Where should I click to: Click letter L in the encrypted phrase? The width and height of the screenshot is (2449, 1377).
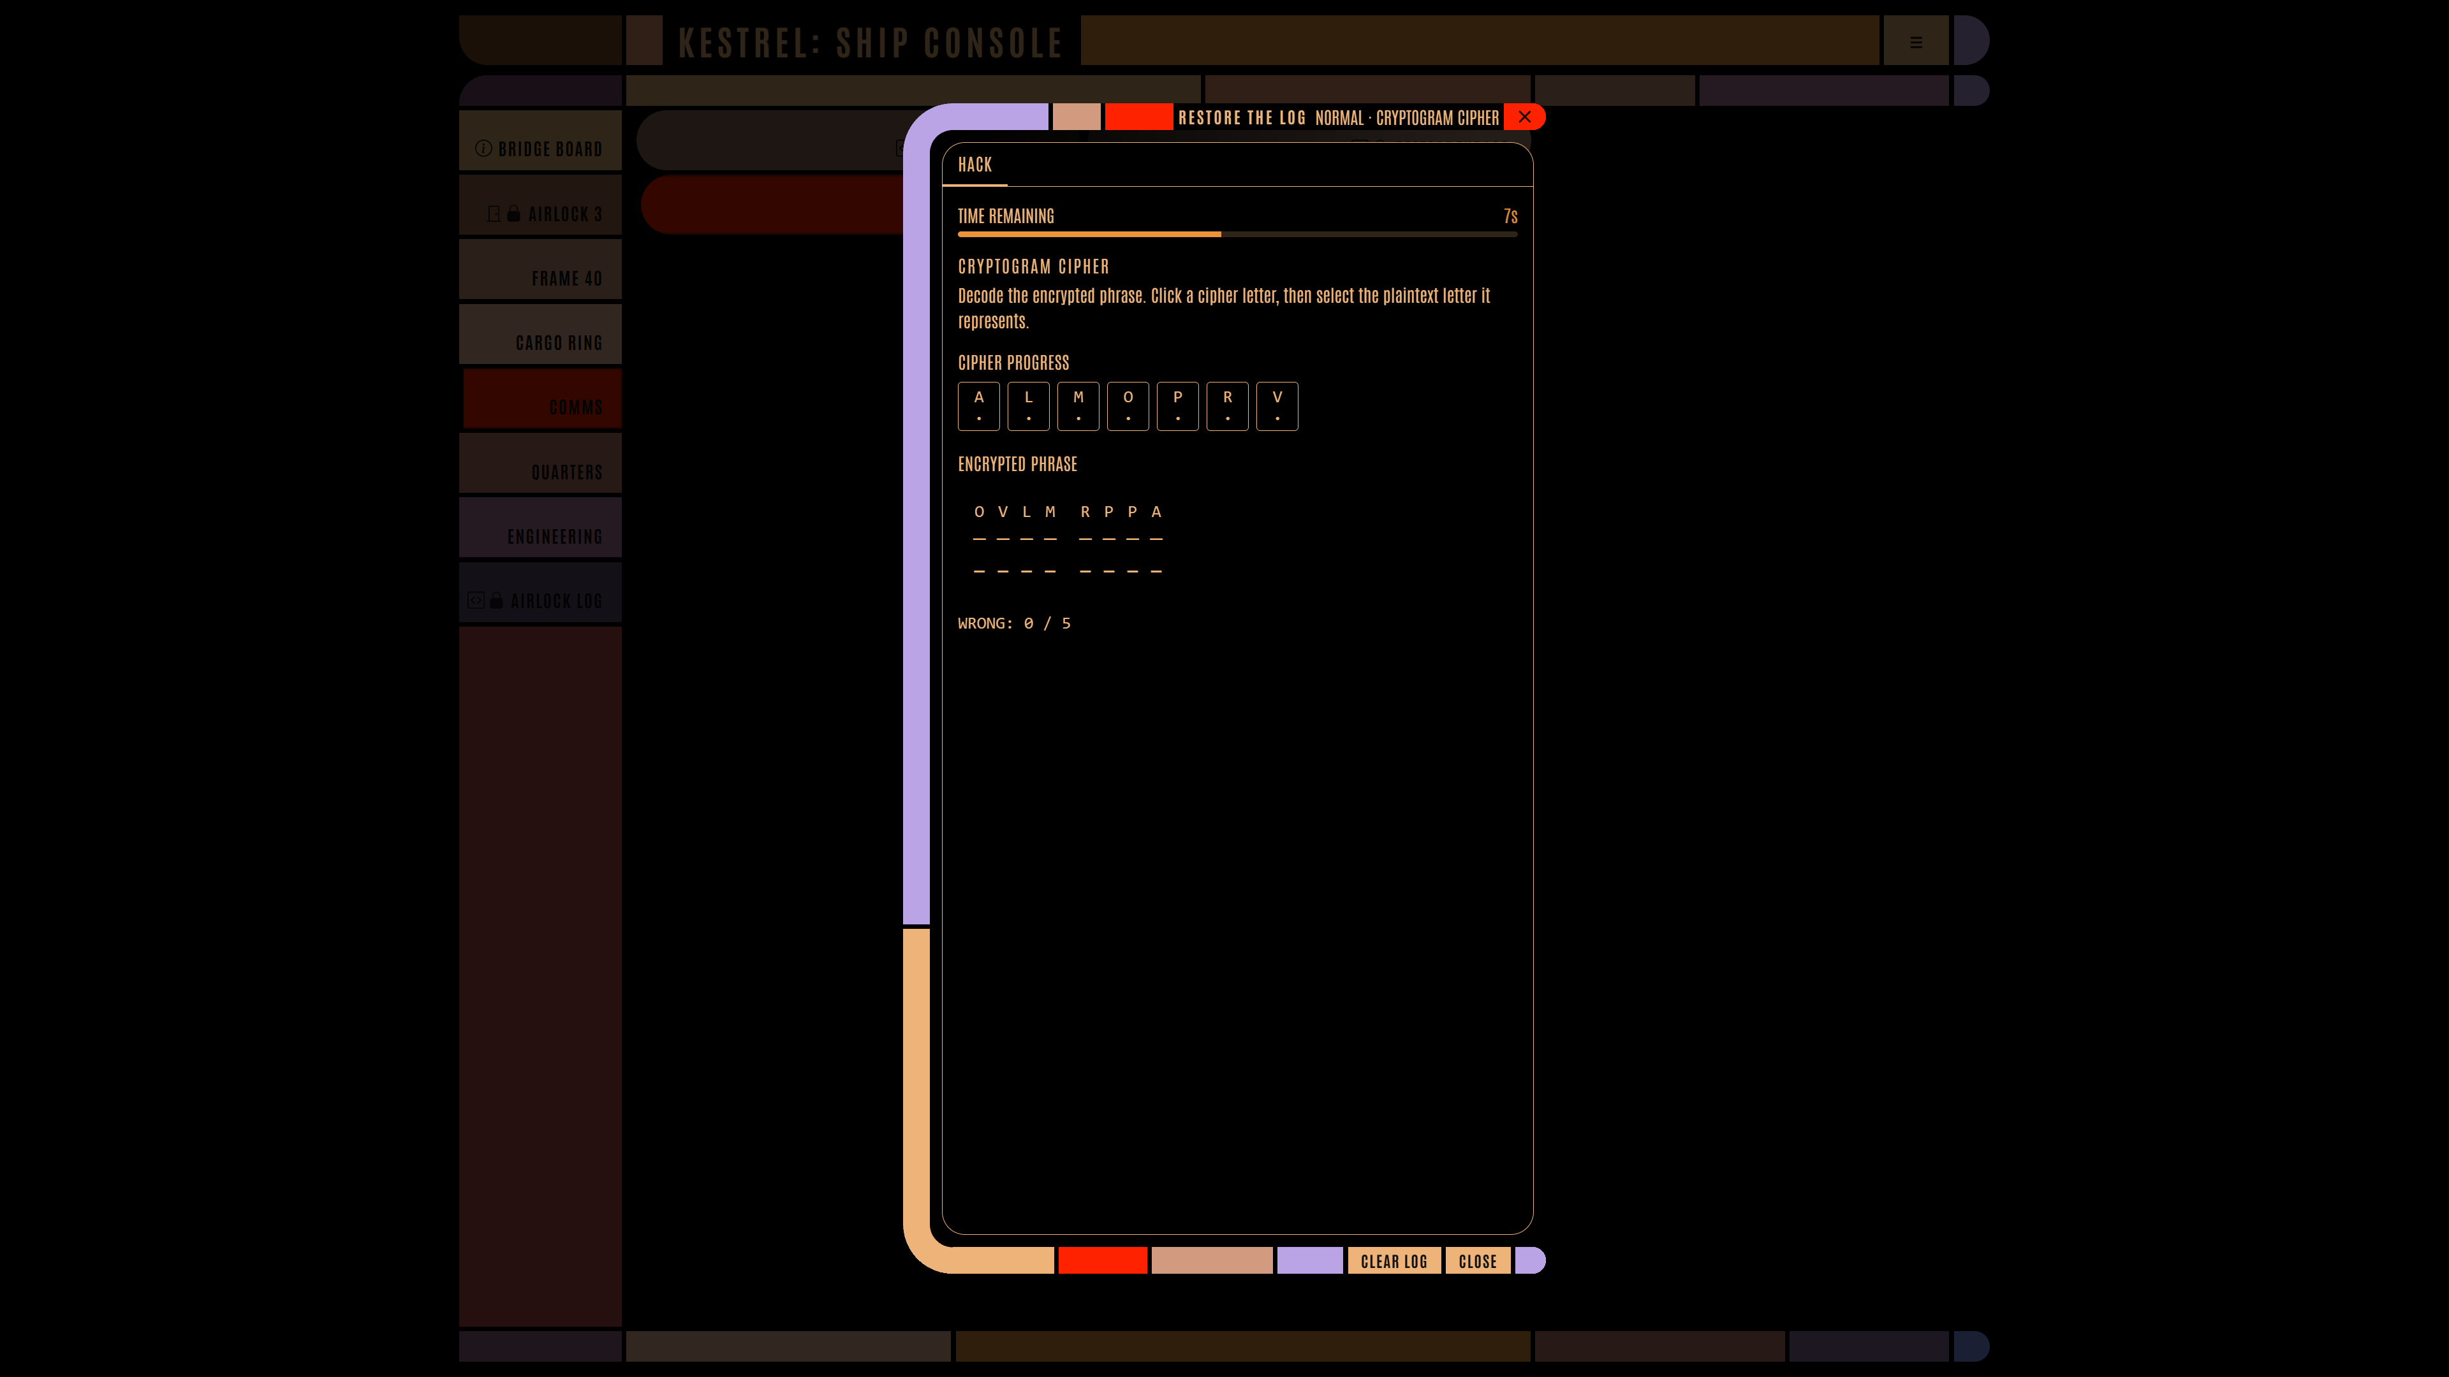pyautogui.click(x=1027, y=511)
